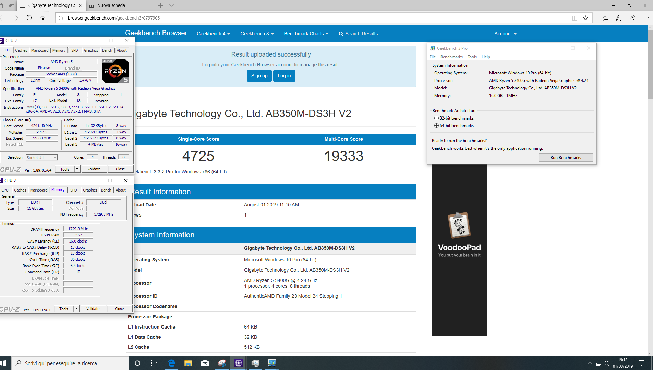
Task: Open the Benchmarks menu in Geekbench 3 Pro
Action: [451, 57]
